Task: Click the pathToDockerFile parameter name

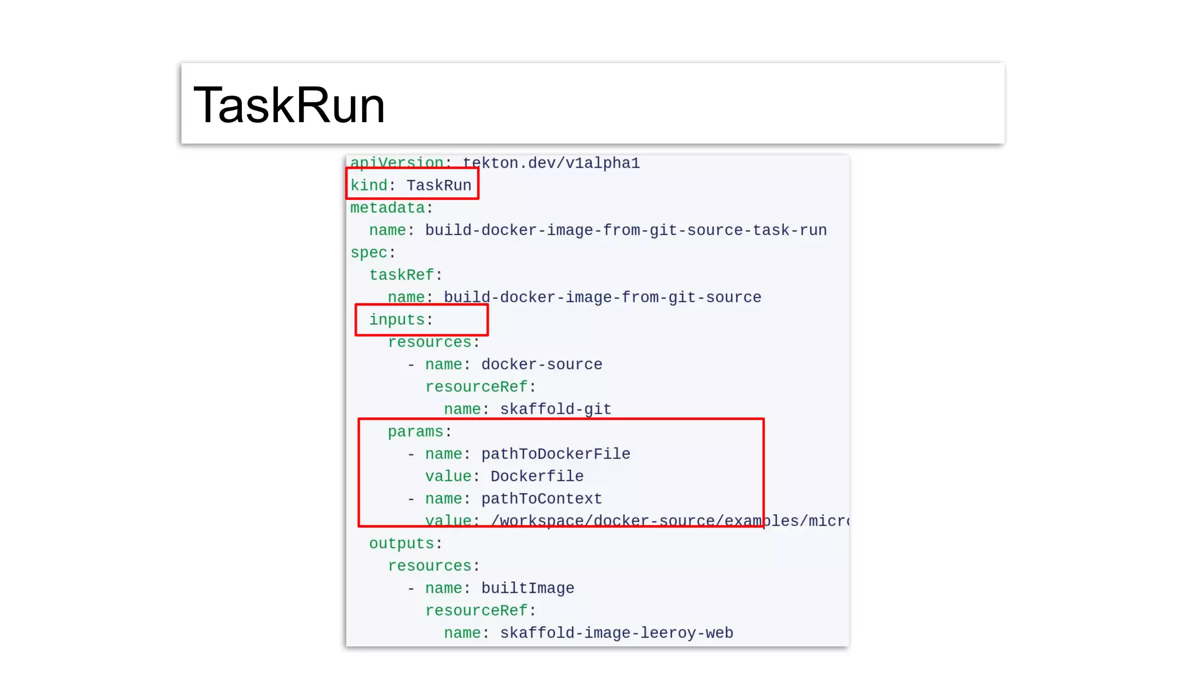Action: tap(555, 454)
